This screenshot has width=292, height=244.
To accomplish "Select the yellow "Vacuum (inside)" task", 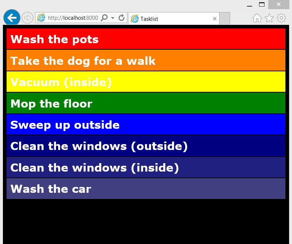I will [x=146, y=82].
